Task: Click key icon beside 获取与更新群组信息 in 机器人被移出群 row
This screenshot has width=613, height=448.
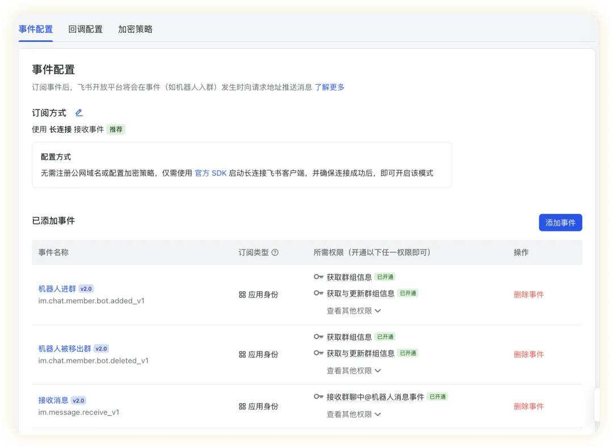Action: click(x=318, y=353)
